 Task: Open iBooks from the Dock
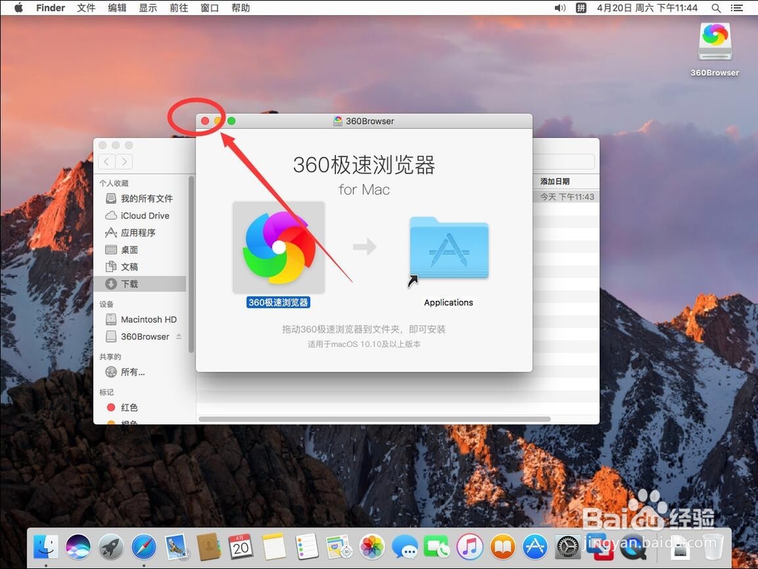click(x=503, y=547)
